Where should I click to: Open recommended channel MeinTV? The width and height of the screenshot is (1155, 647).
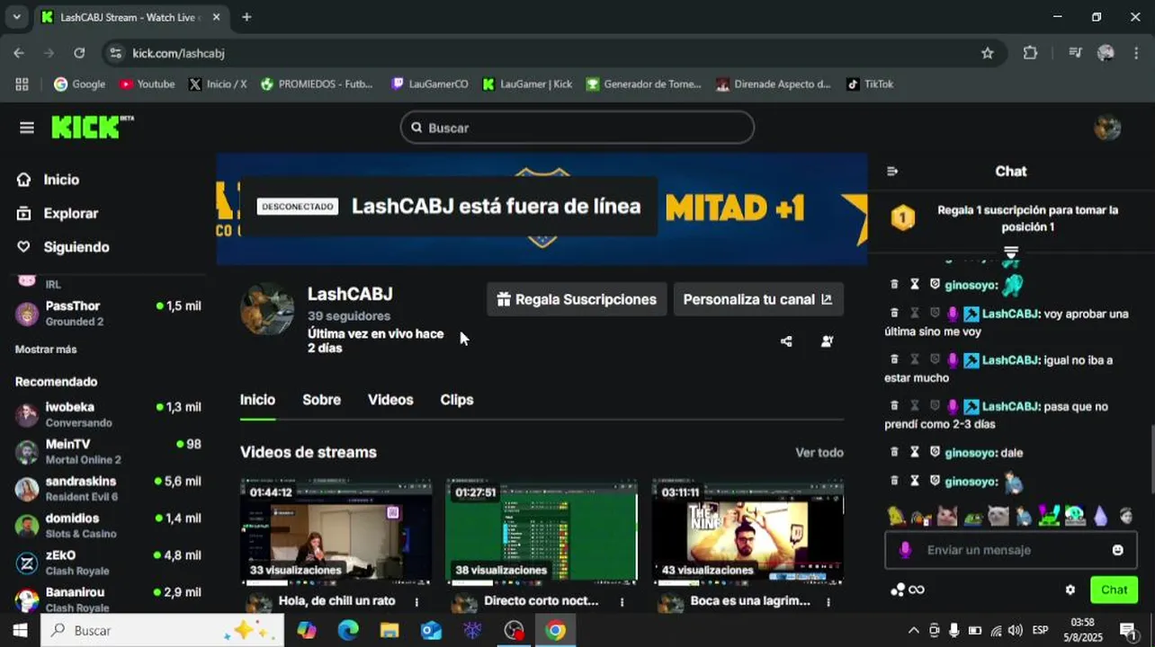[108, 451]
